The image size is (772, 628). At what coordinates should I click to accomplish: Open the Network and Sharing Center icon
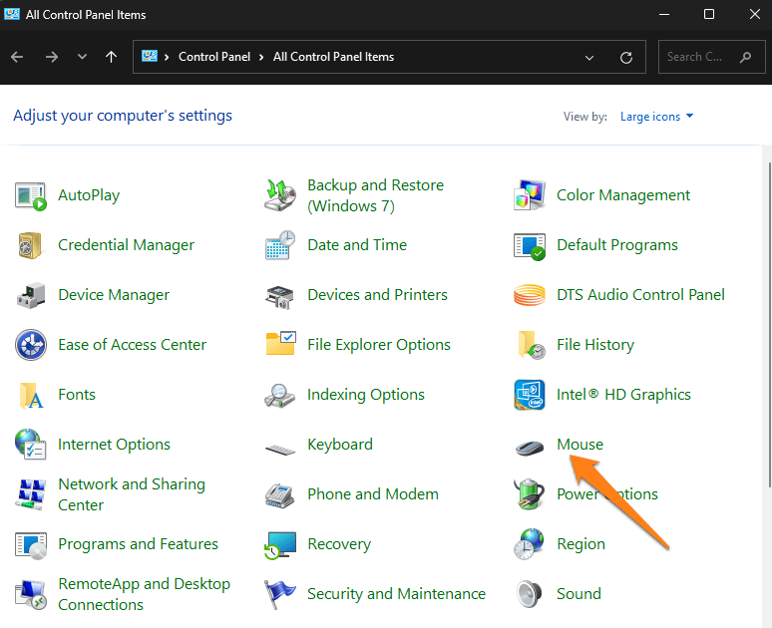[x=31, y=494]
